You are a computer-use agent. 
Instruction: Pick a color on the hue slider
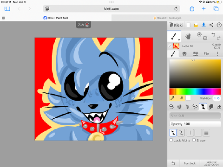195,91
